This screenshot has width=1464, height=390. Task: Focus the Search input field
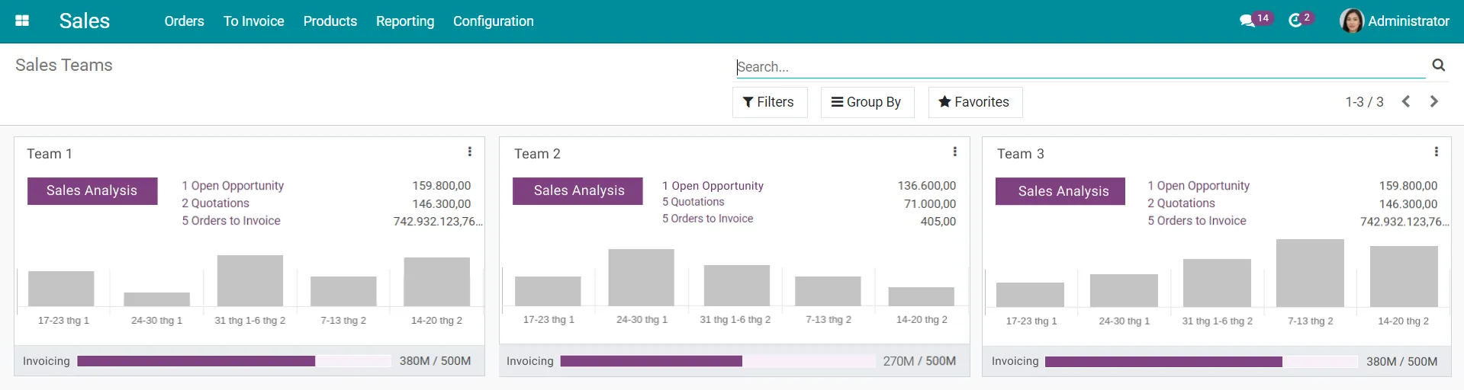pos(1079,66)
